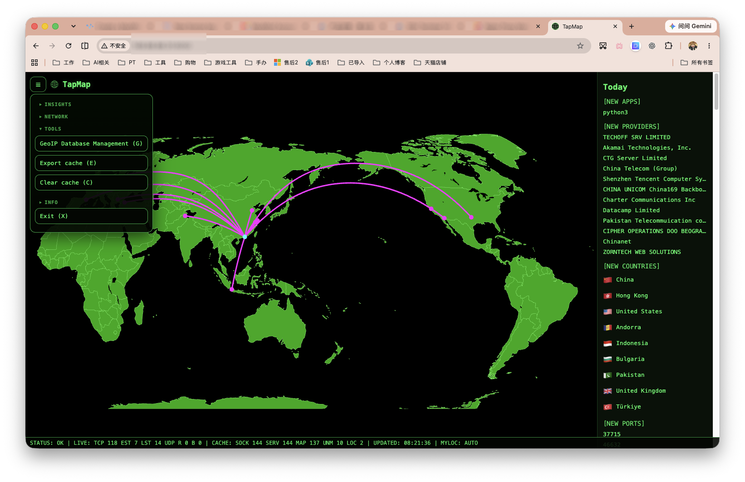Bookmark this page with the star icon

coord(580,46)
